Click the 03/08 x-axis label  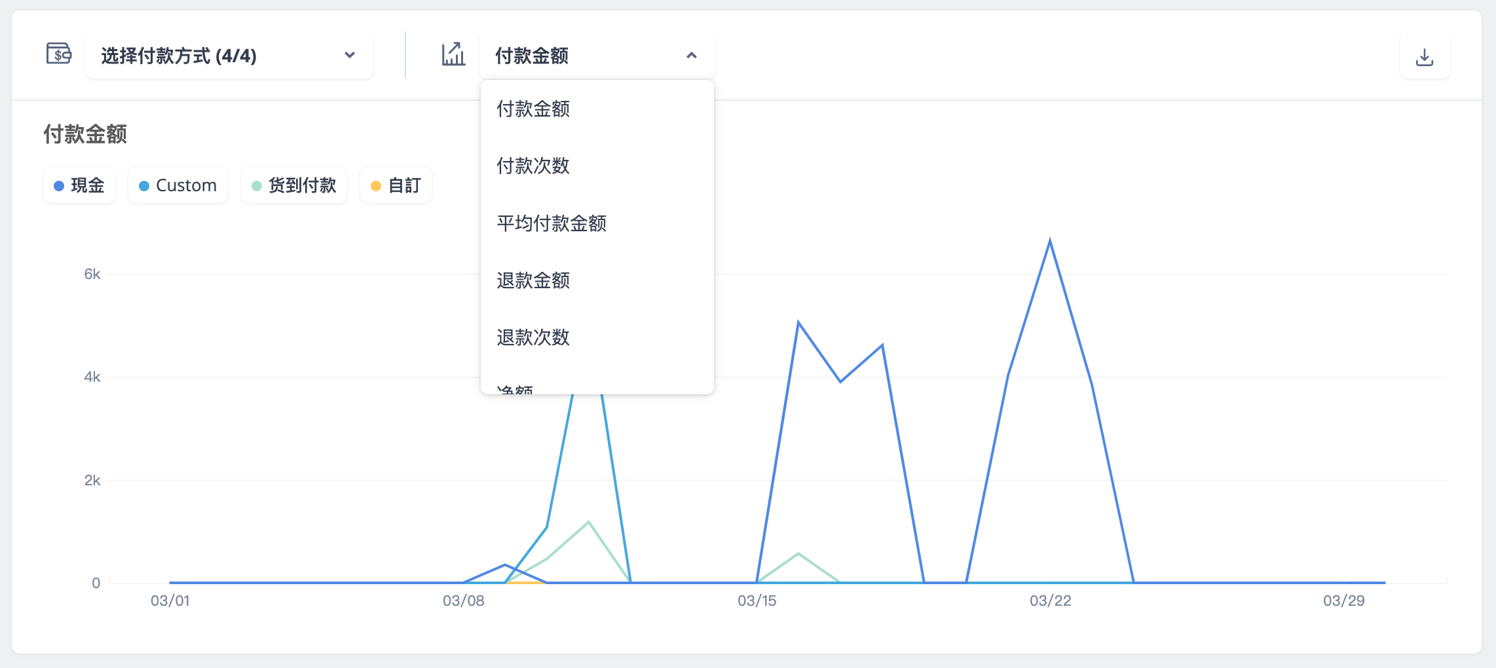(x=464, y=601)
